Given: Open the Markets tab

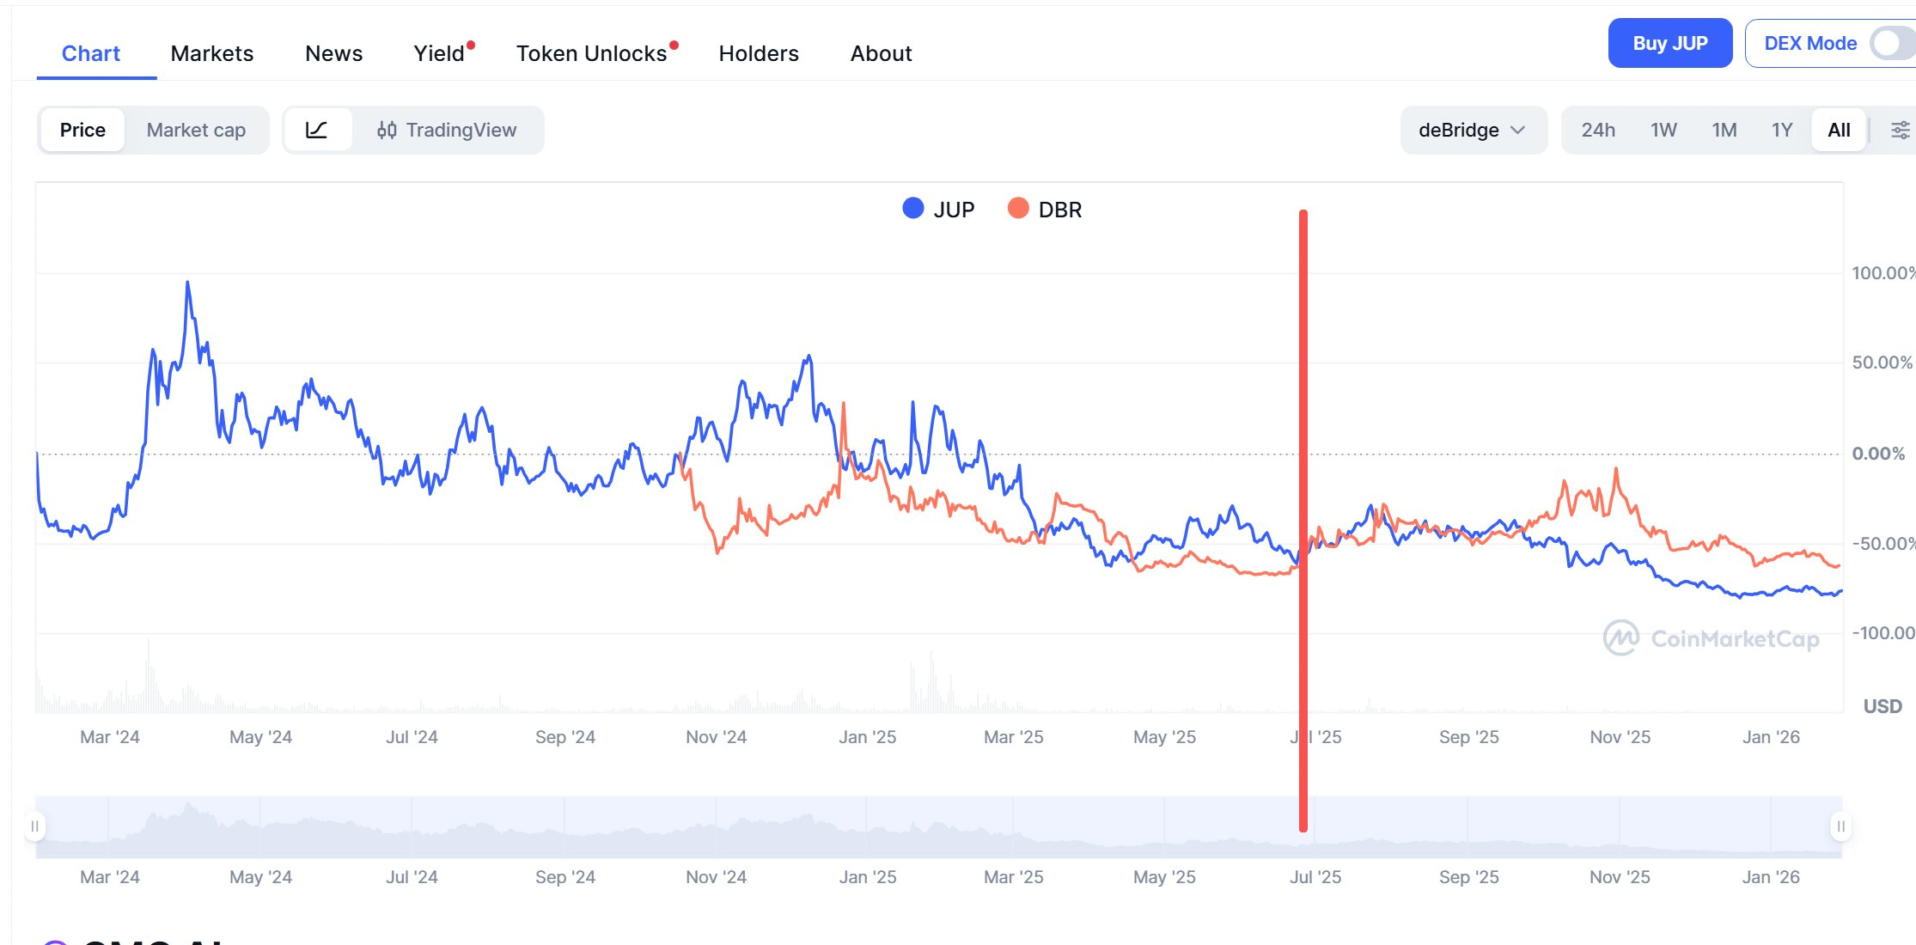Looking at the screenshot, I should 212,53.
